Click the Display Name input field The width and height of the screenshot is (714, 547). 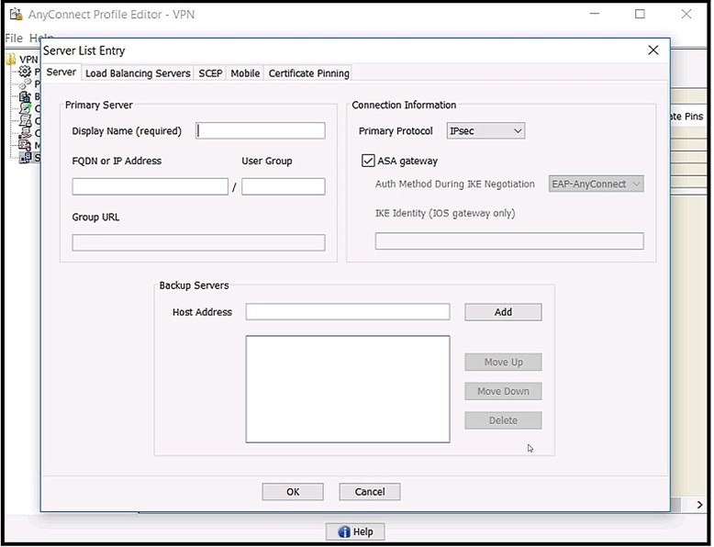click(x=261, y=131)
